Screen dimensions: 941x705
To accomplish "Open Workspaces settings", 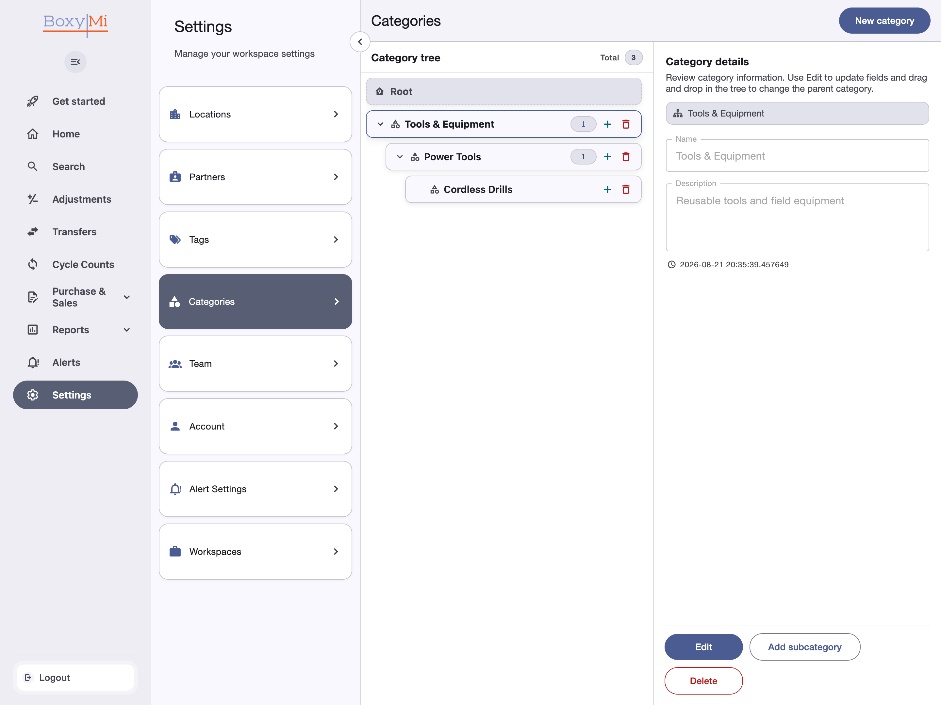I will coord(255,552).
